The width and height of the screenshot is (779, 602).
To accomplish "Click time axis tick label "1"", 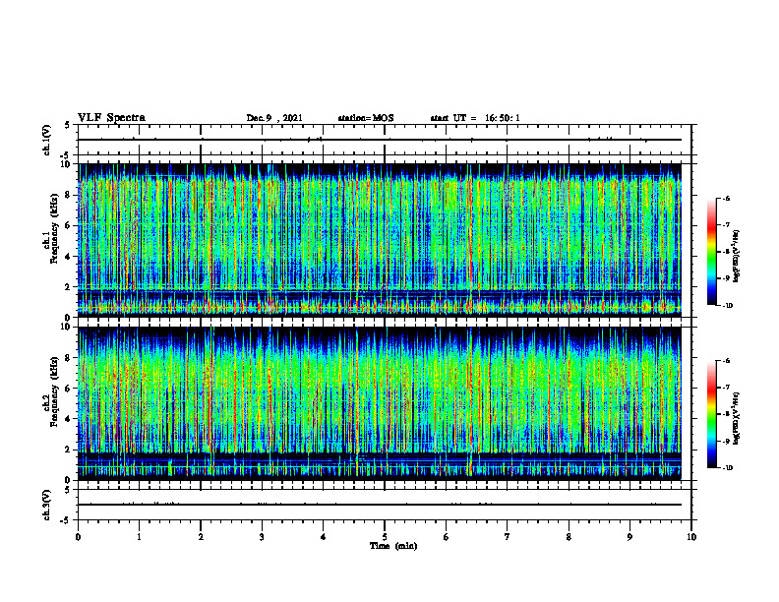I will coord(139,537).
